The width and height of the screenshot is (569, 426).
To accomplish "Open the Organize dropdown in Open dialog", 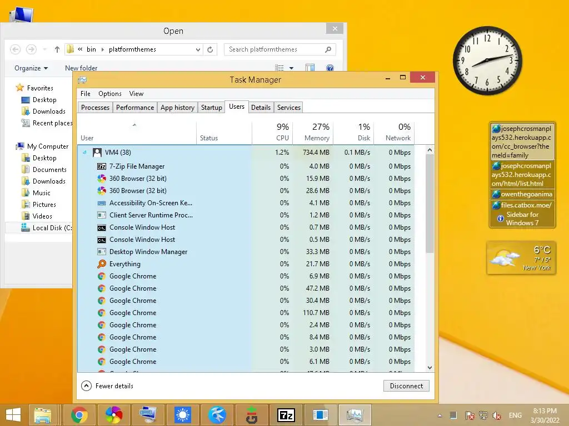I will tap(31, 68).
